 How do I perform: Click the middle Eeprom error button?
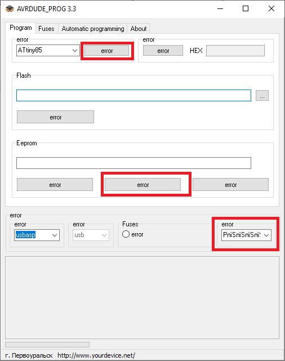142,184
